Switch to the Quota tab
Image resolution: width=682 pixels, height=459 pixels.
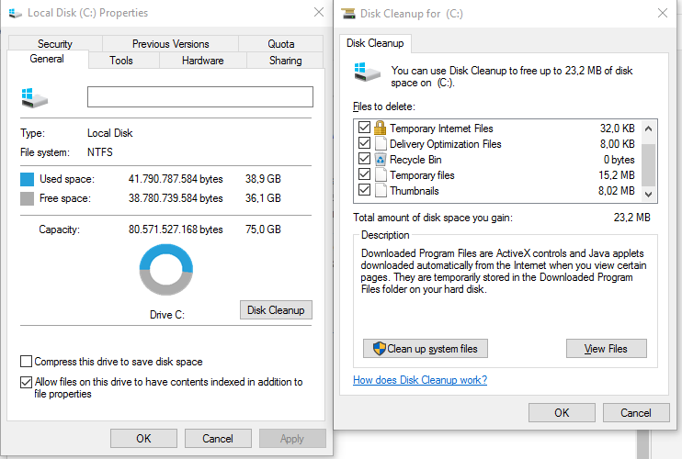coord(281,44)
